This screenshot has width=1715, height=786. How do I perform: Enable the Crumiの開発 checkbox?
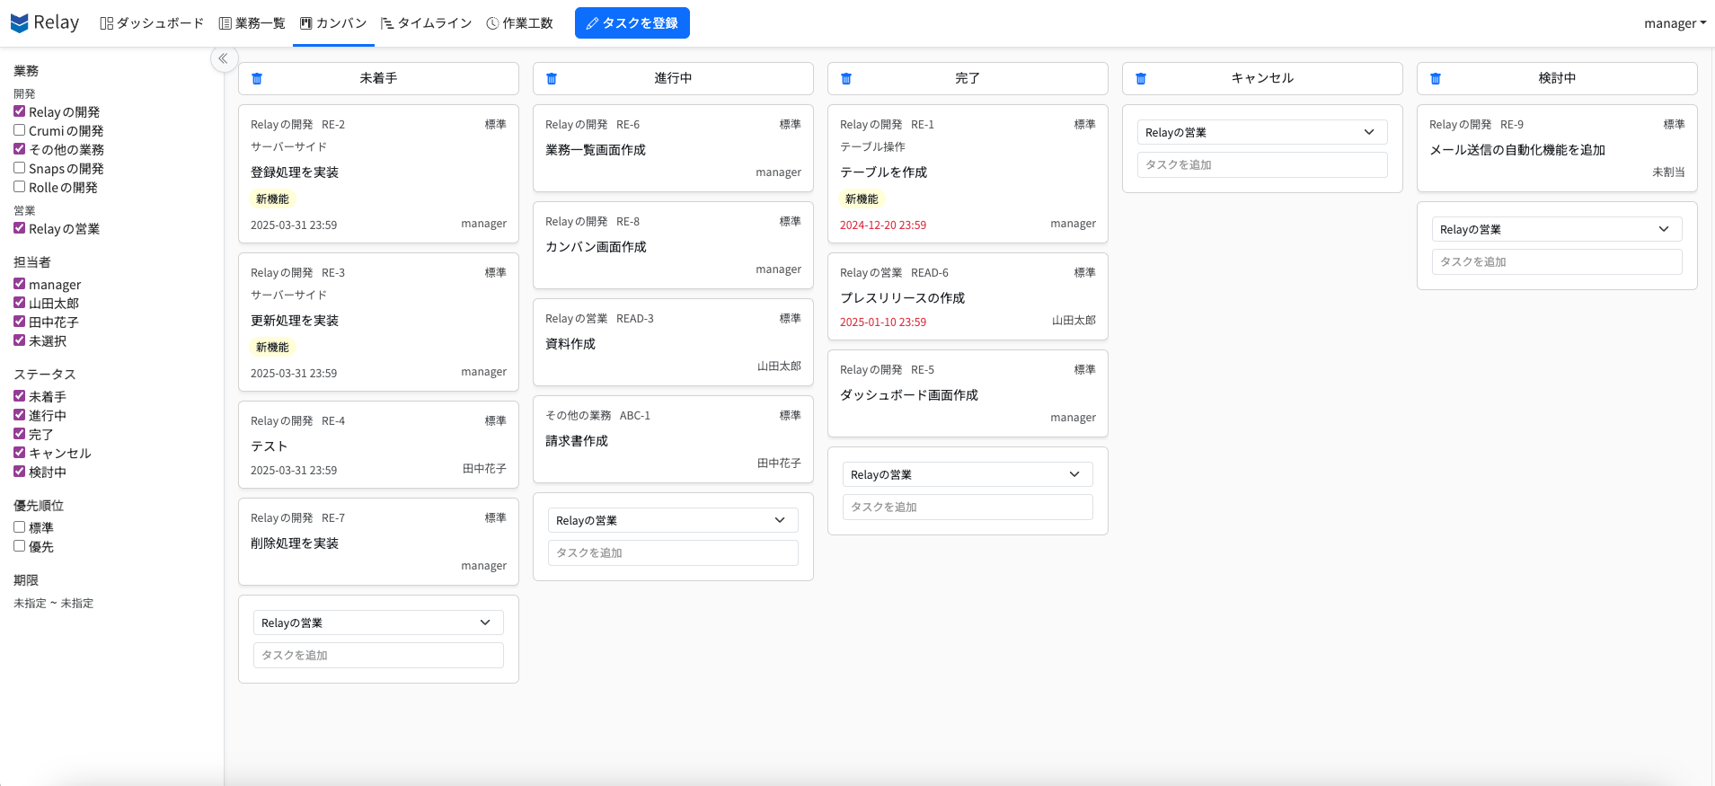pos(19,130)
